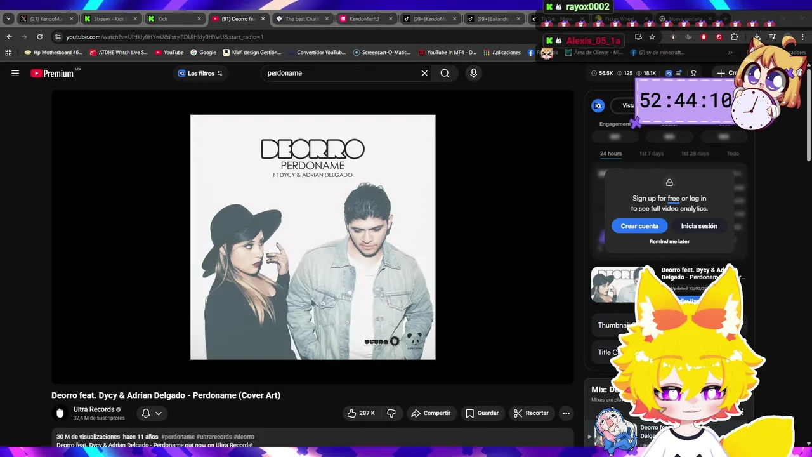Click the 'Compartir' share button
The image size is (812, 457).
pyautogui.click(x=431, y=413)
